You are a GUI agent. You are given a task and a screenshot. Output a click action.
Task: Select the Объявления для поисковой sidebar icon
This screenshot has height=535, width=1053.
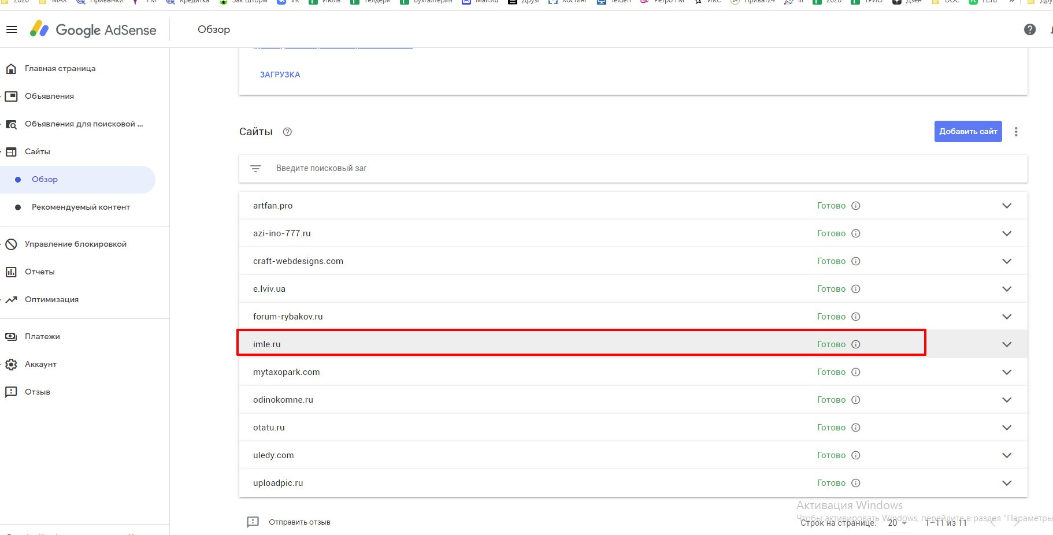11,124
